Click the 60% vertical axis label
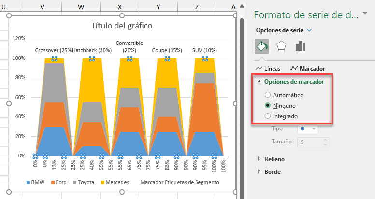This screenshot has width=375, height=199. pos(20,97)
